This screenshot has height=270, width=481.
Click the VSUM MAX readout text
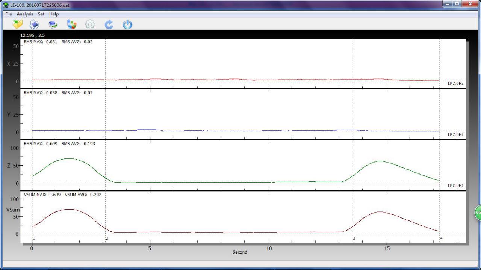(42, 195)
